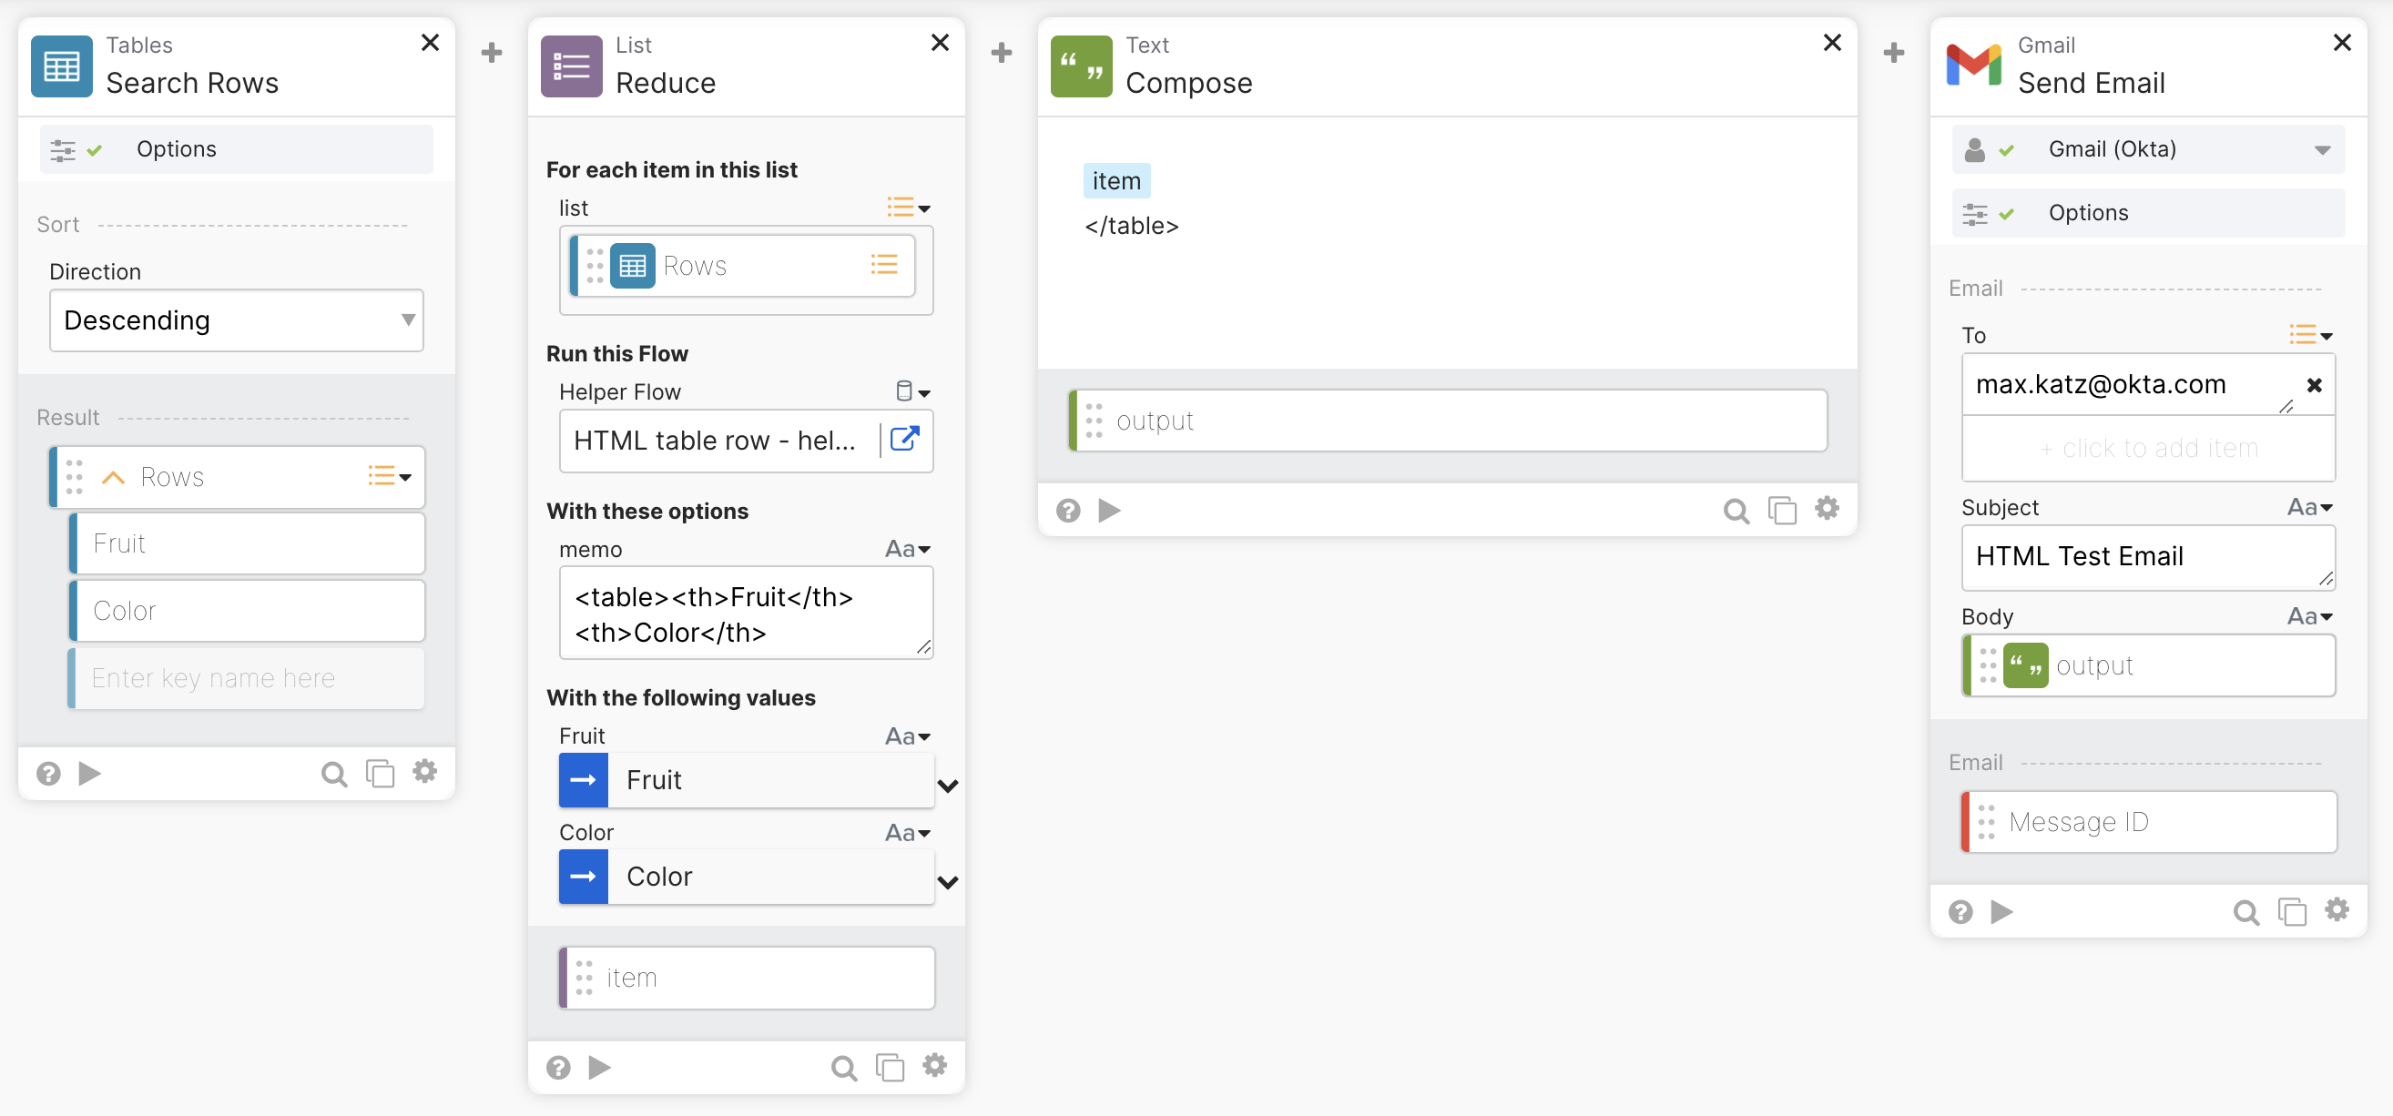Open Options on the Search Rows card
2393x1116 pixels.
(x=176, y=149)
